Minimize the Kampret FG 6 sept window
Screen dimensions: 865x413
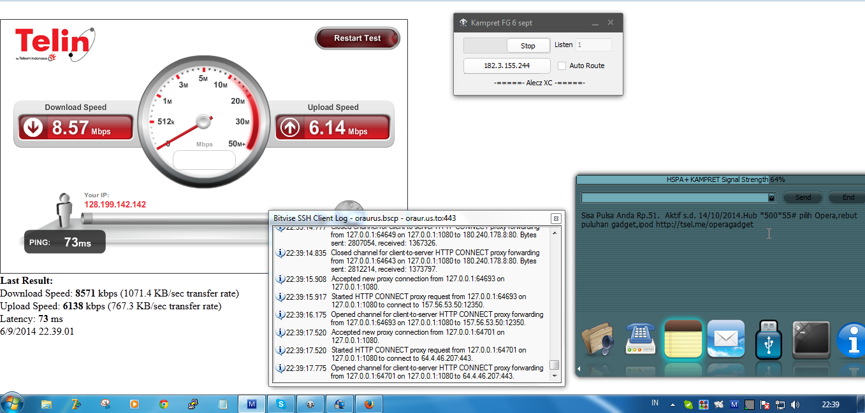point(595,23)
